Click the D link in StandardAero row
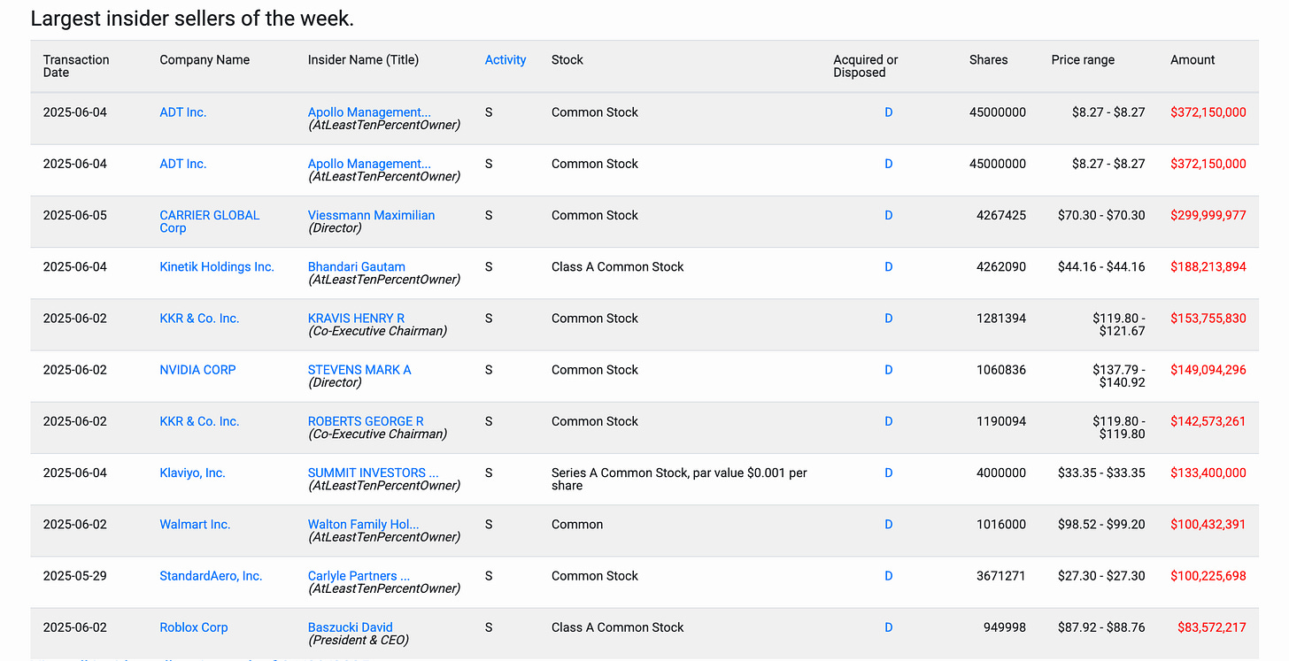The width and height of the screenshot is (1289, 661). click(x=888, y=575)
